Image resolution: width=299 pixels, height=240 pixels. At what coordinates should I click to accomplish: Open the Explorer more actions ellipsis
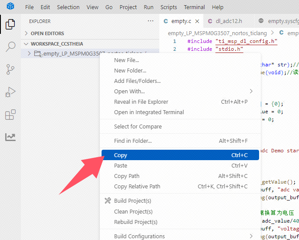(x=151, y=21)
